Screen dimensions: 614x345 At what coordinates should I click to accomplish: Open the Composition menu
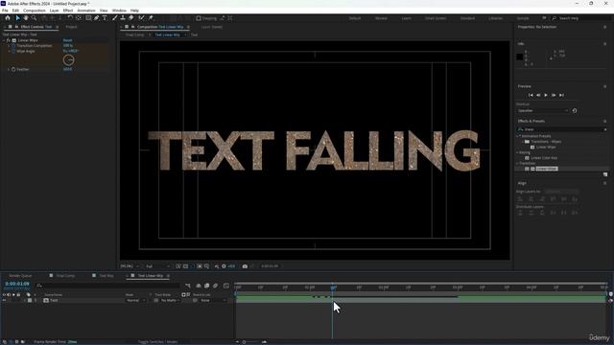[35, 11]
